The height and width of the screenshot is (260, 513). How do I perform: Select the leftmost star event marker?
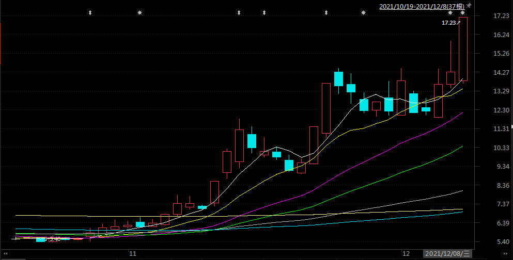(139, 12)
